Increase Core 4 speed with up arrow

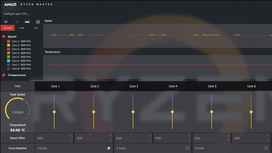point(189,136)
